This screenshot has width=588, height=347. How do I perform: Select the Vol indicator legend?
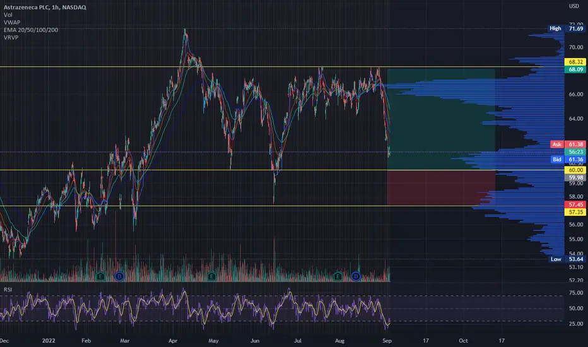pos(8,15)
